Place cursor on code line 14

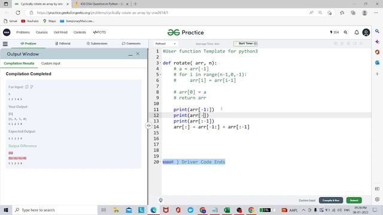(x=211, y=127)
